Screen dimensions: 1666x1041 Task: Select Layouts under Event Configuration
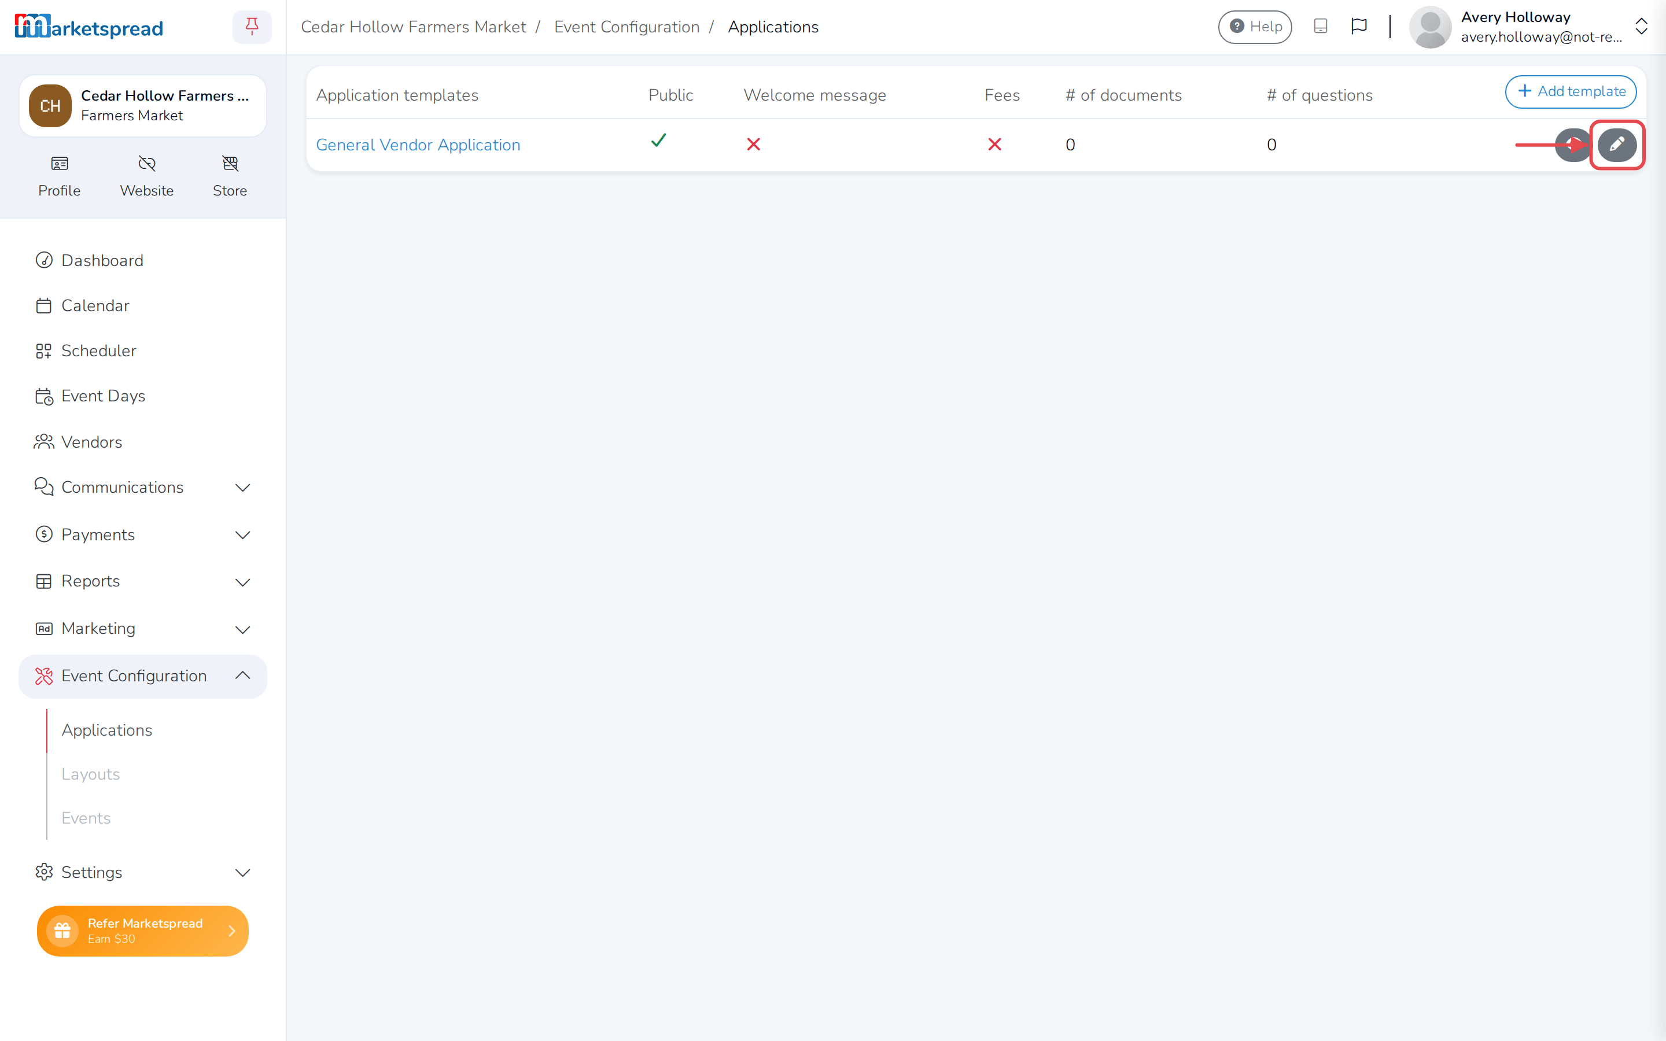point(90,774)
